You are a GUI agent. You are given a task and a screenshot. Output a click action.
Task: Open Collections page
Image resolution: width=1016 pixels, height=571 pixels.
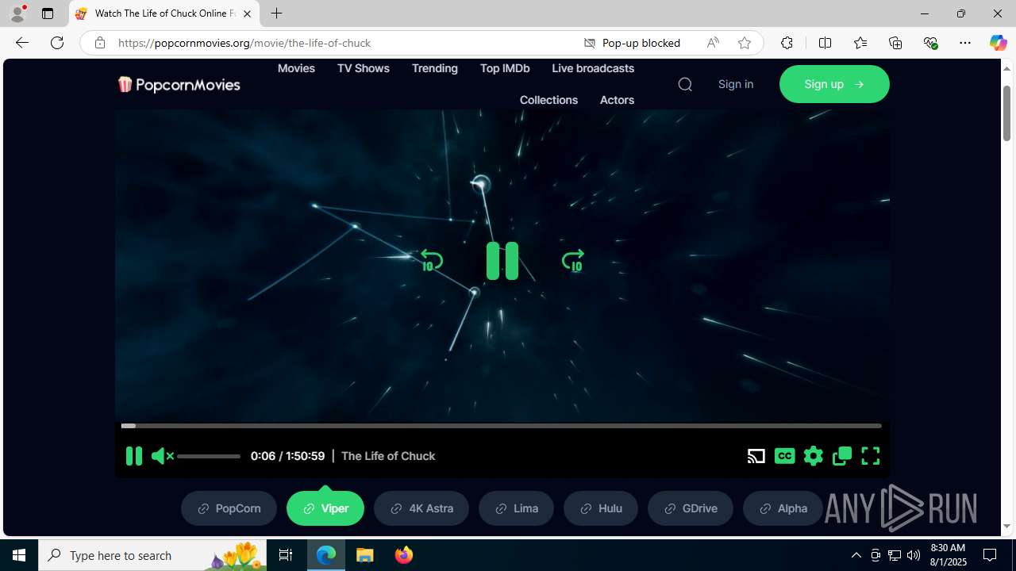[x=548, y=100]
